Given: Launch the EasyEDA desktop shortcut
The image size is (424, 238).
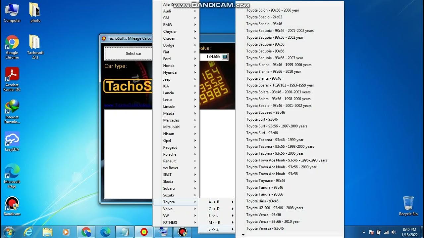Looking at the screenshot, I should (x=12, y=141).
